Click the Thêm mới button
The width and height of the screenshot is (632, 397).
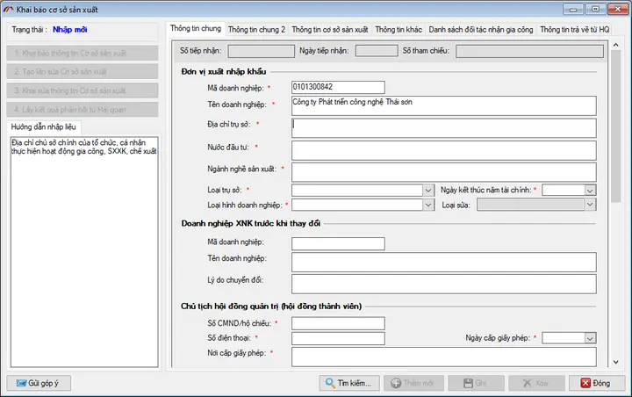click(413, 383)
